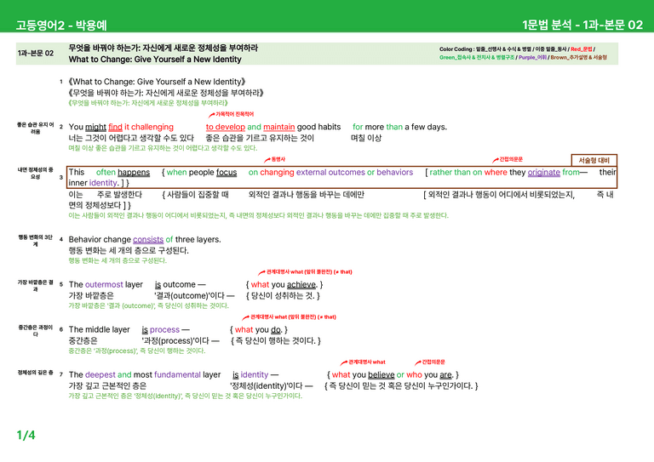
Task: Click the side label "내면 정체성의 중요성"
Action: tap(36, 173)
